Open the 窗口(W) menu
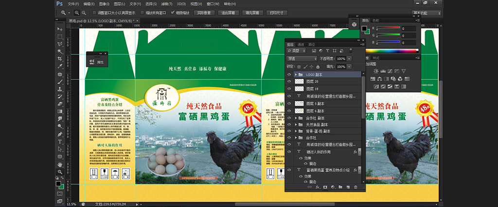498x207 pixels. pos(213,4)
